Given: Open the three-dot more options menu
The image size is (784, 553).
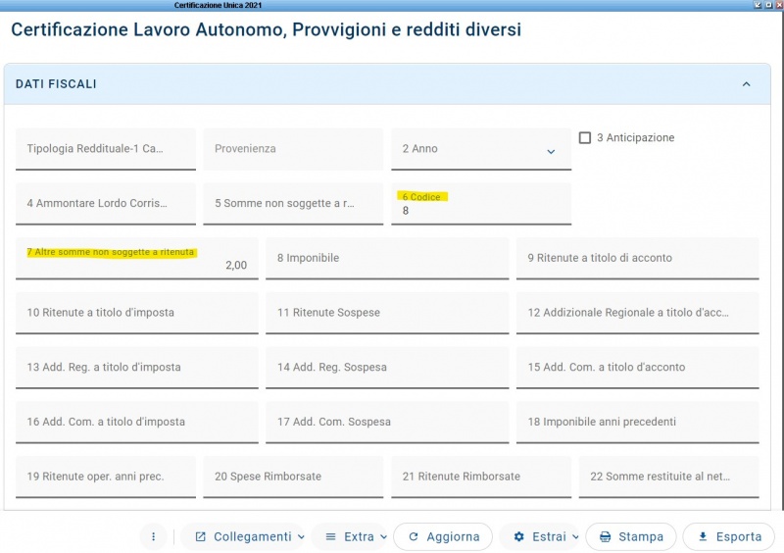Looking at the screenshot, I should (x=154, y=536).
